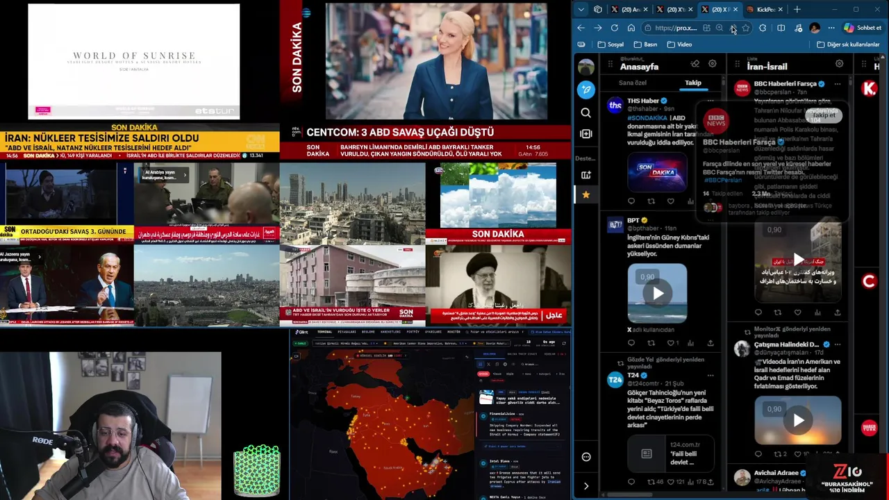Open the t24.com.tr link card
Viewport: 889px width, 500px height.
[x=671, y=452]
